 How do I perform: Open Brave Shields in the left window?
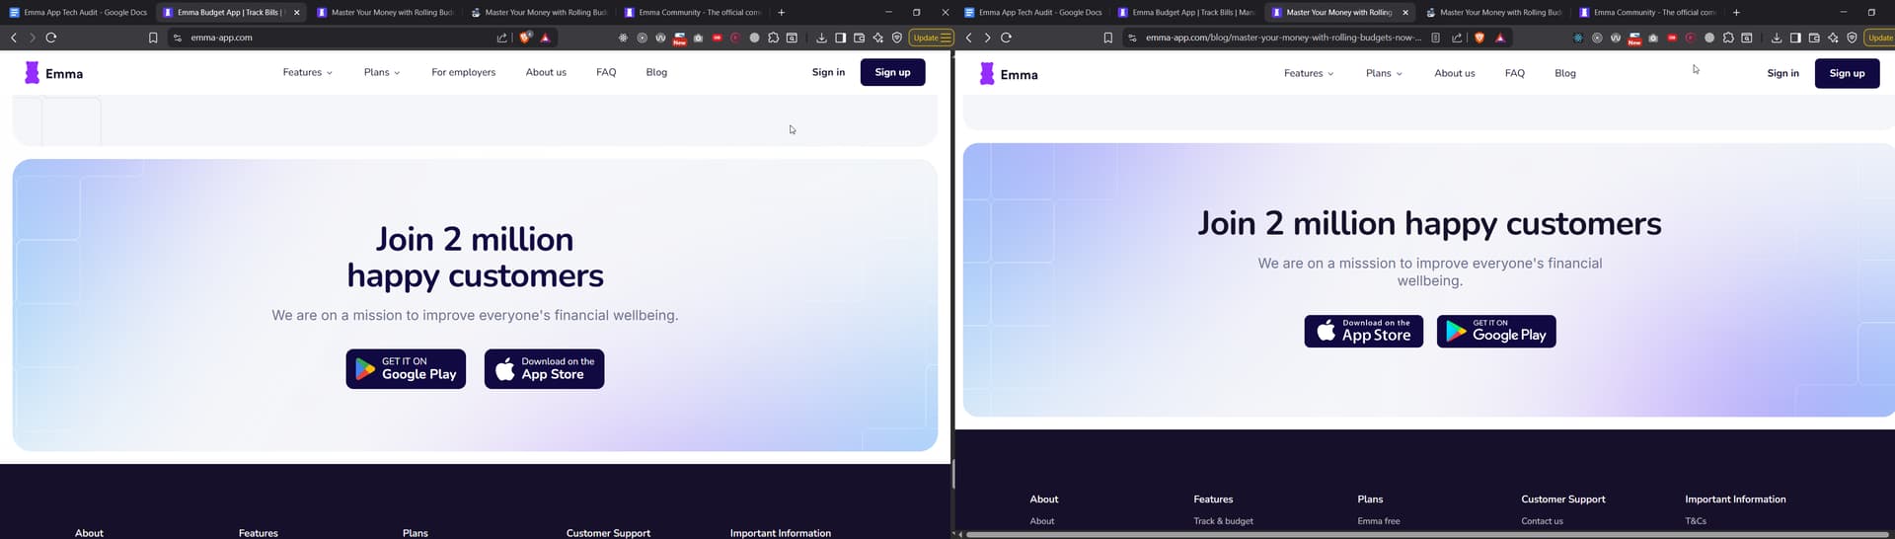point(525,38)
